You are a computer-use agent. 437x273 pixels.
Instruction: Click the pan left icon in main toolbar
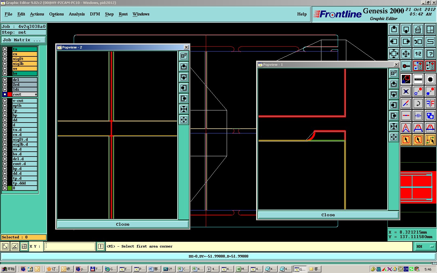pyautogui.click(x=394, y=42)
